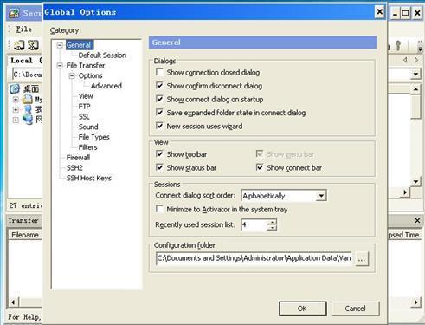Collapse the File Transfer category node
This screenshot has height=325, width=425.
click(x=60, y=66)
